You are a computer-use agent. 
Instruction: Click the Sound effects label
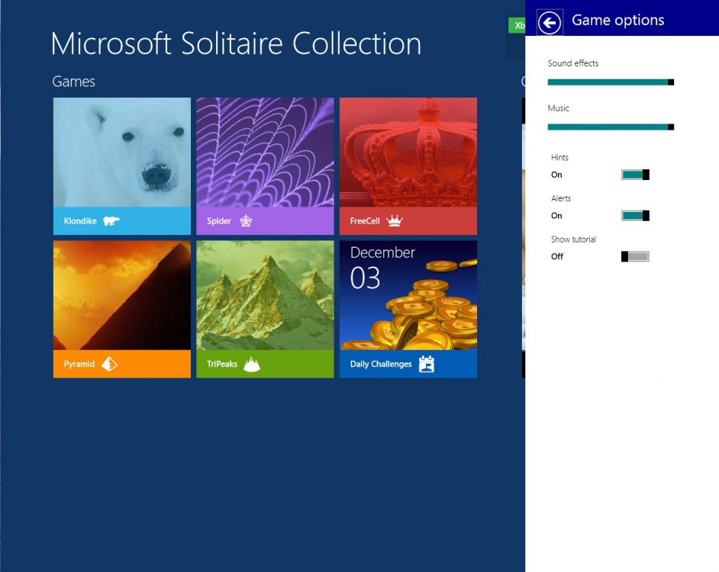click(572, 63)
